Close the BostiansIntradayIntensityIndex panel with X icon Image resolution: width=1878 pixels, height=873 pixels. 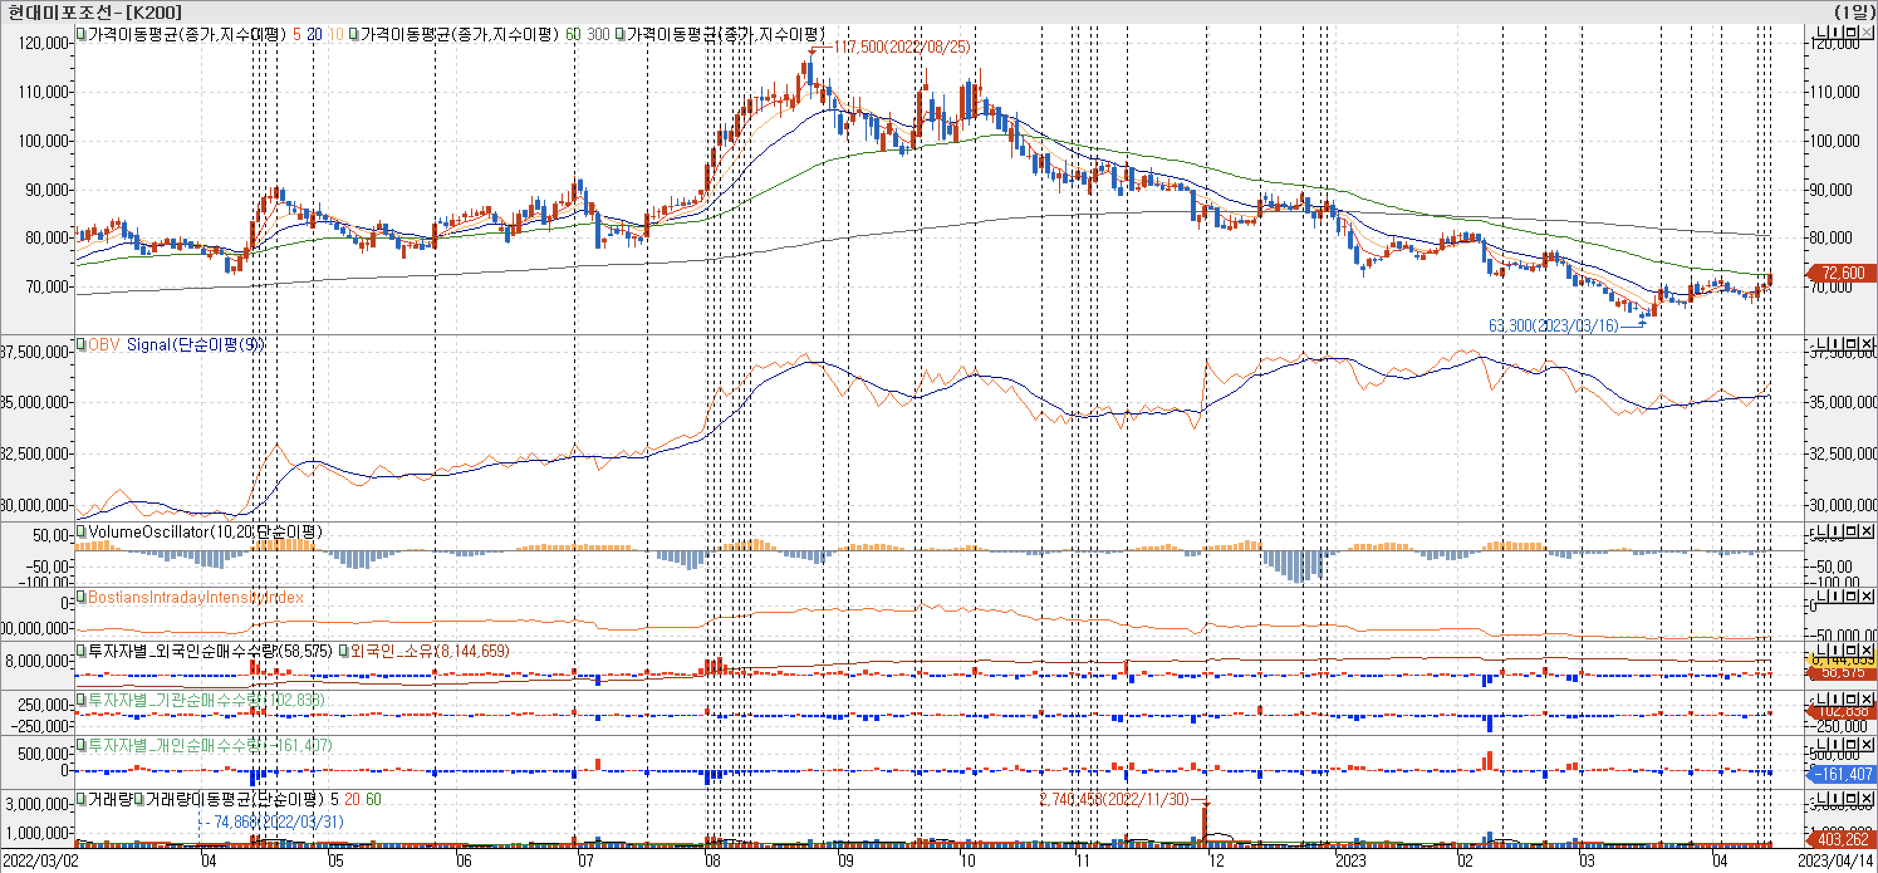[x=1865, y=596]
